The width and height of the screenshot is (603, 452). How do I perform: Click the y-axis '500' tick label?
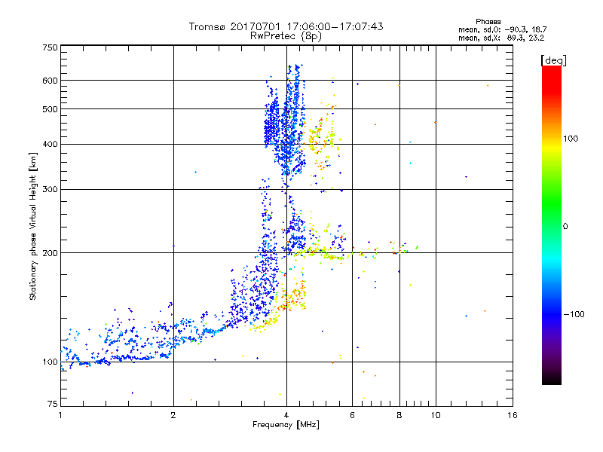point(50,109)
